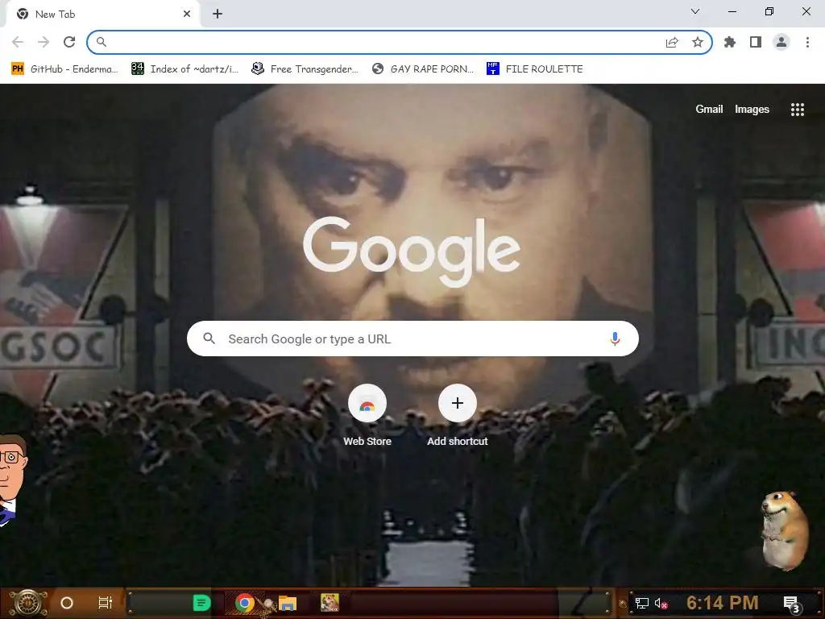Viewport: 825px width, 619px height.
Task: Open the Web Store shortcut
Action: pyautogui.click(x=367, y=416)
